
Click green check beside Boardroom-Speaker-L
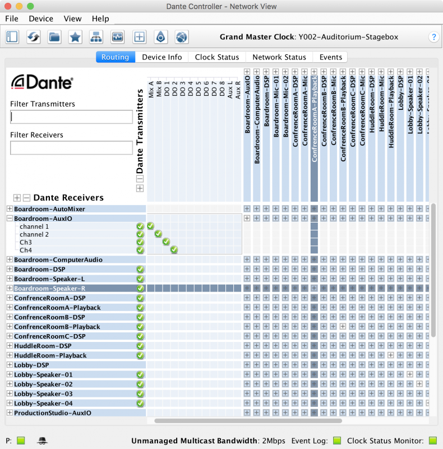point(140,279)
